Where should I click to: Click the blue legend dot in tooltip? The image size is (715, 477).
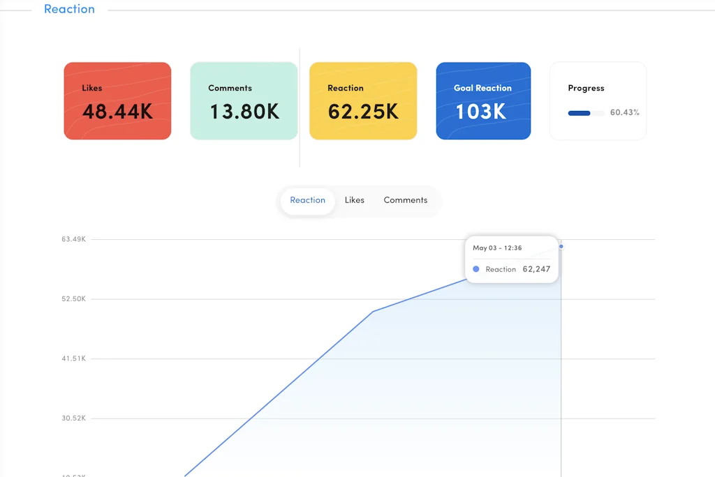tap(476, 269)
